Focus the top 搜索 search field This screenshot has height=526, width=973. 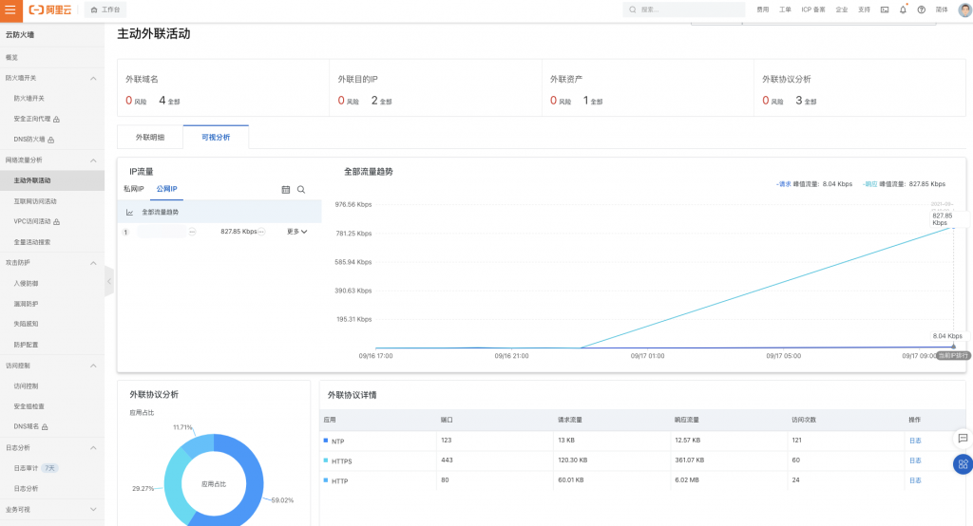click(x=684, y=9)
